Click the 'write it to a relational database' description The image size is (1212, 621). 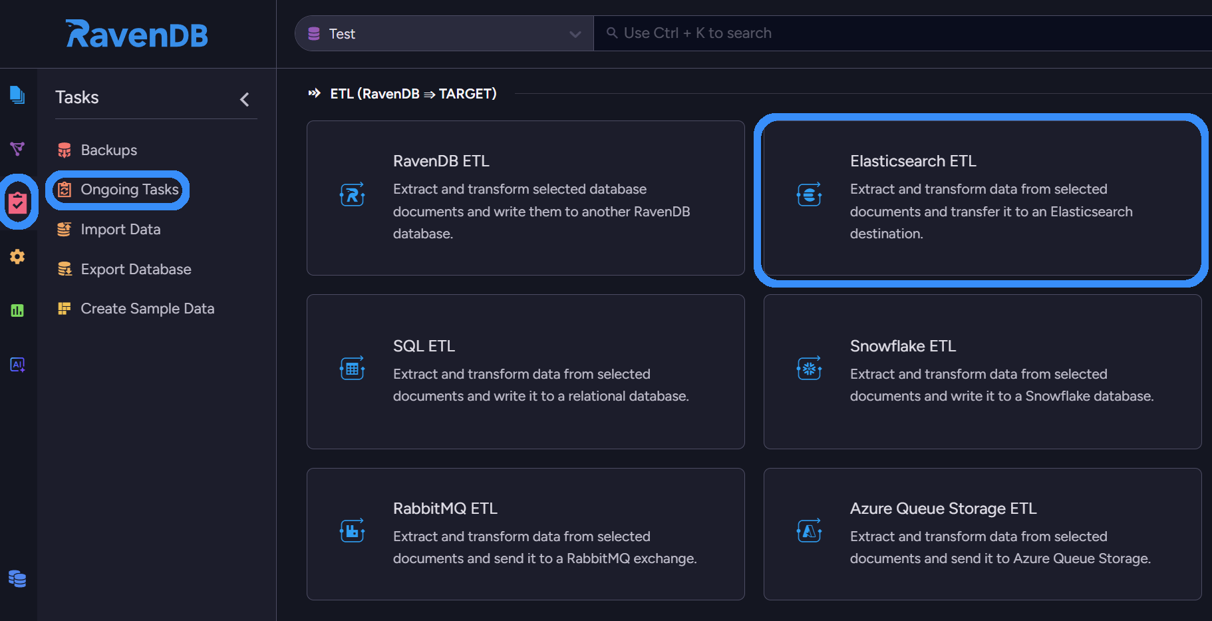tap(541, 385)
